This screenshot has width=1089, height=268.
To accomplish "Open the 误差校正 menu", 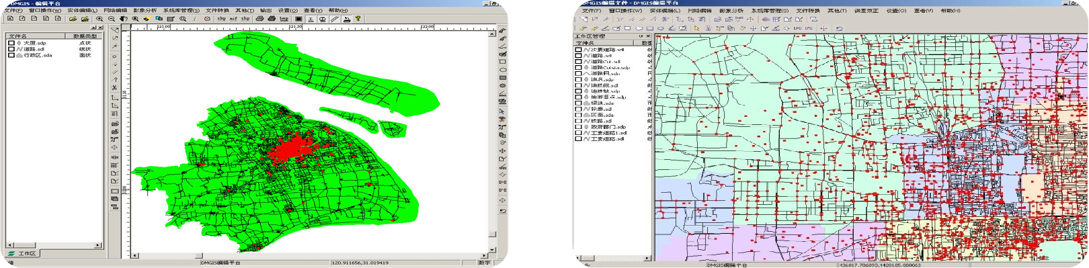I will point(866,11).
